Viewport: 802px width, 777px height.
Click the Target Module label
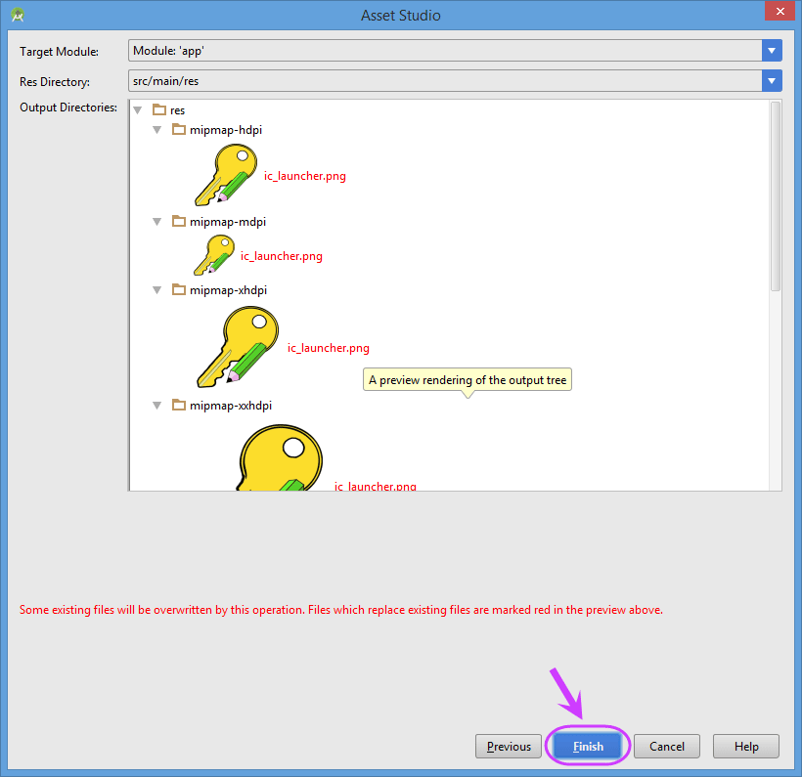(60, 52)
